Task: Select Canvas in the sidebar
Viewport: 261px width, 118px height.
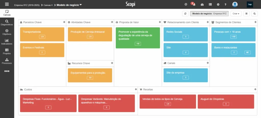Action: click(x=7, y=13)
